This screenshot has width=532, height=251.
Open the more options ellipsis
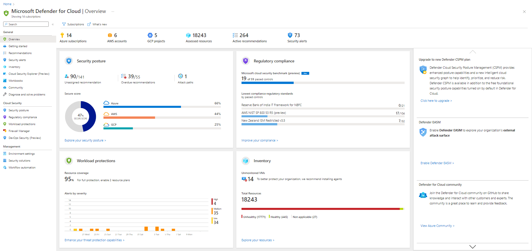113,12
